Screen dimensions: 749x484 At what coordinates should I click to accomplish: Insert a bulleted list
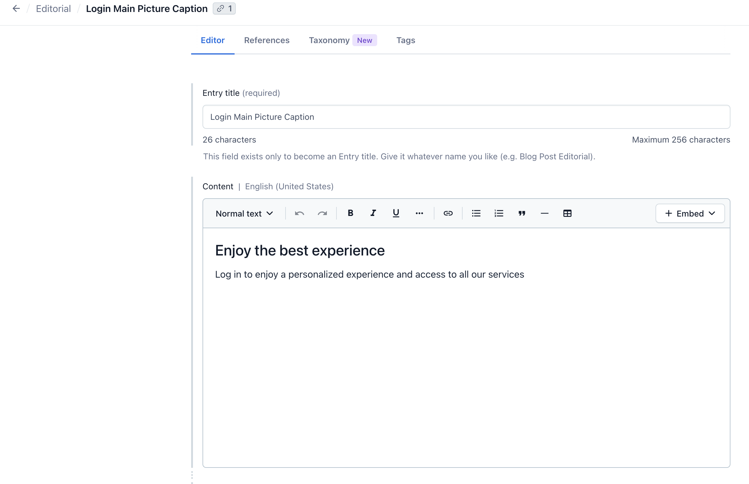[x=476, y=214]
